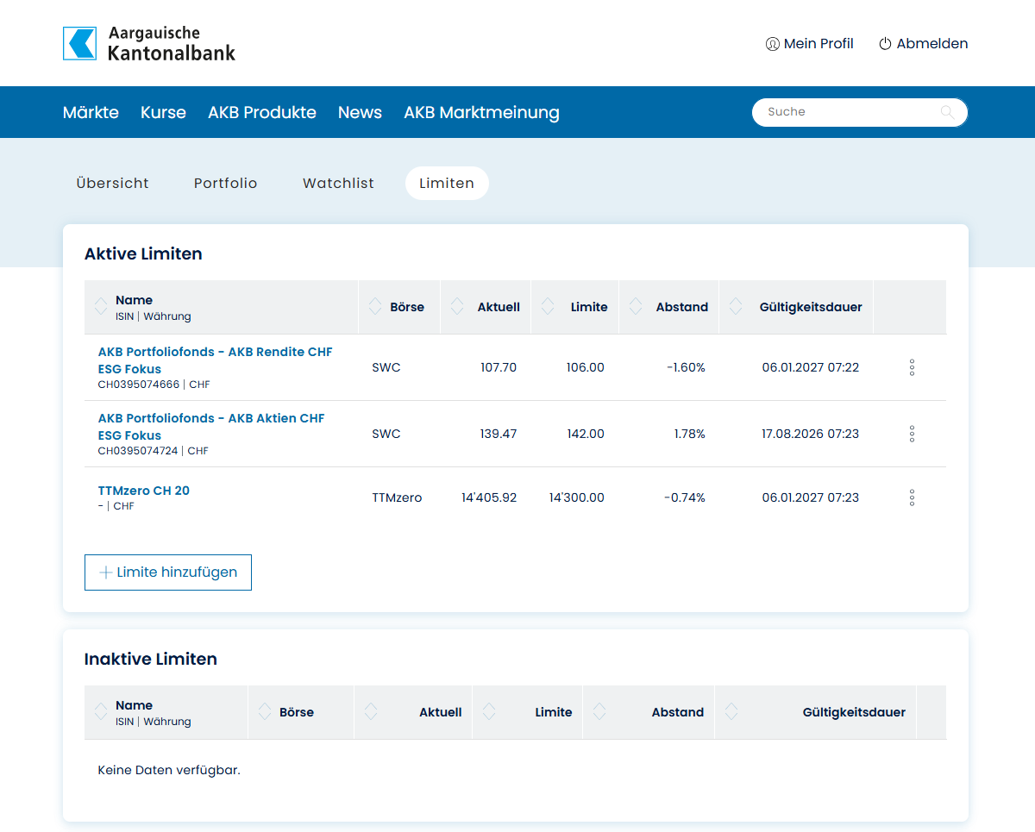The image size is (1035, 832).
Task: Click current value 139.47
Action: point(499,434)
